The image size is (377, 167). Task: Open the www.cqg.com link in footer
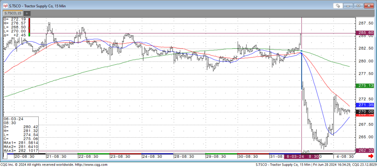pyautogui.click(x=95, y=164)
